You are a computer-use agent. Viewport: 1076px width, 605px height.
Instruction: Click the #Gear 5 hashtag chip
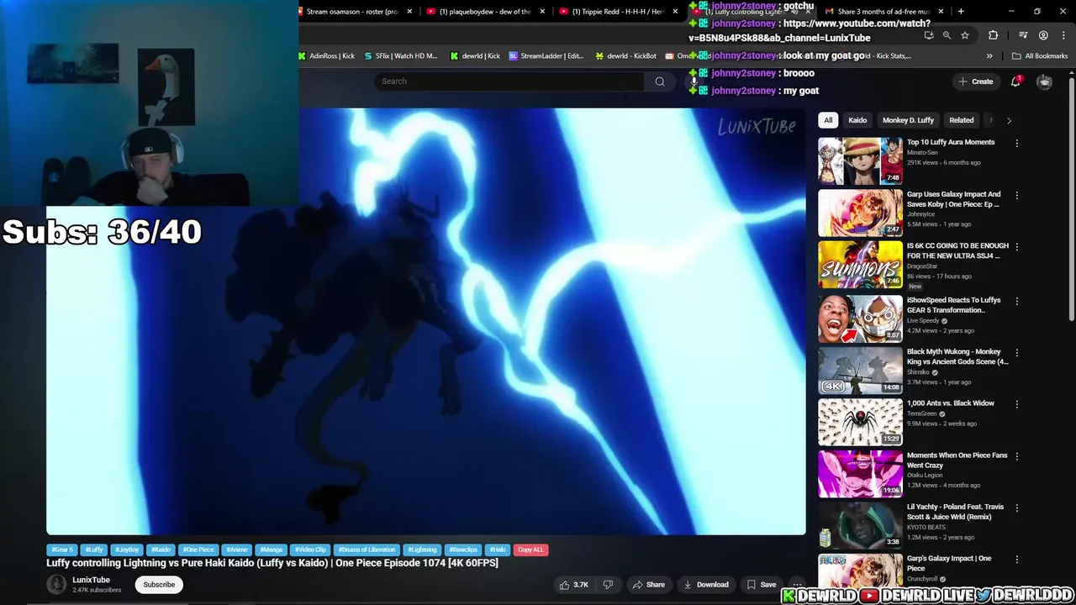(x=62, y=550)
